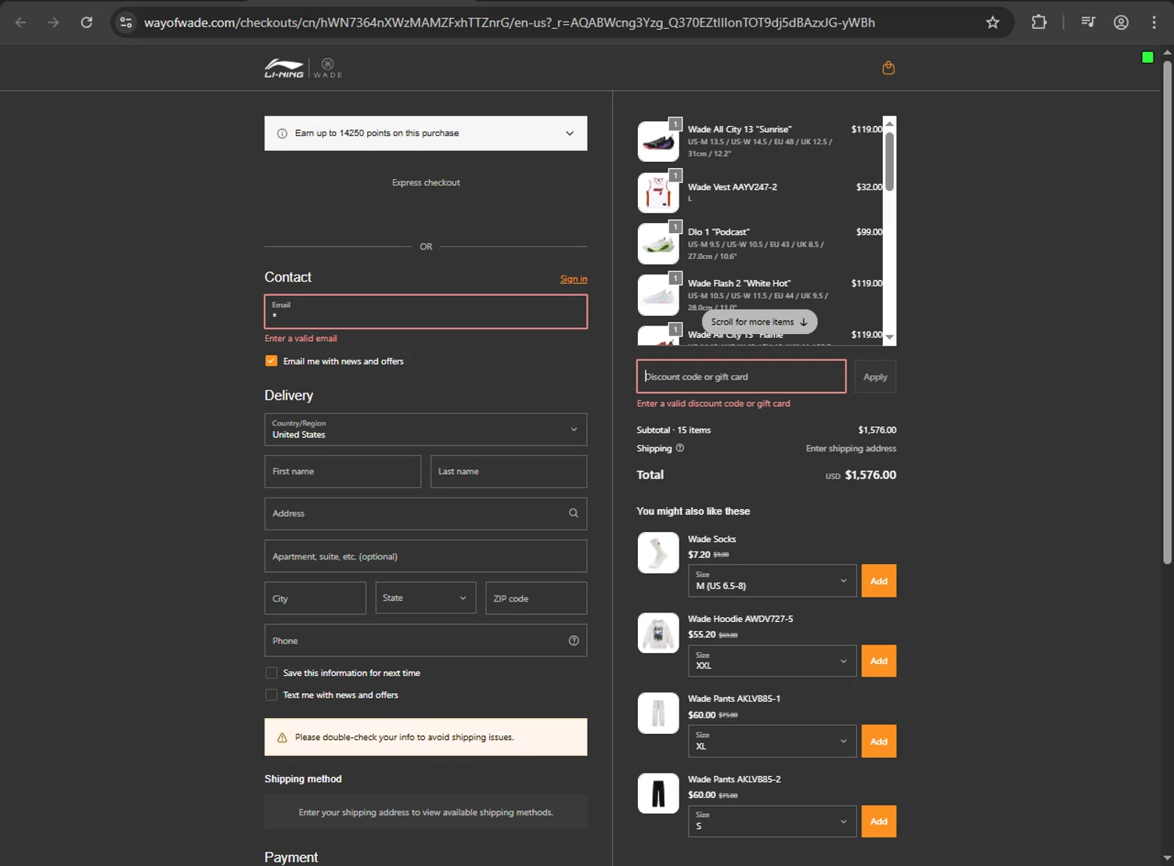Open the shopping bag cart icon
Screen dimensions: 1174x866
point(888,68)
